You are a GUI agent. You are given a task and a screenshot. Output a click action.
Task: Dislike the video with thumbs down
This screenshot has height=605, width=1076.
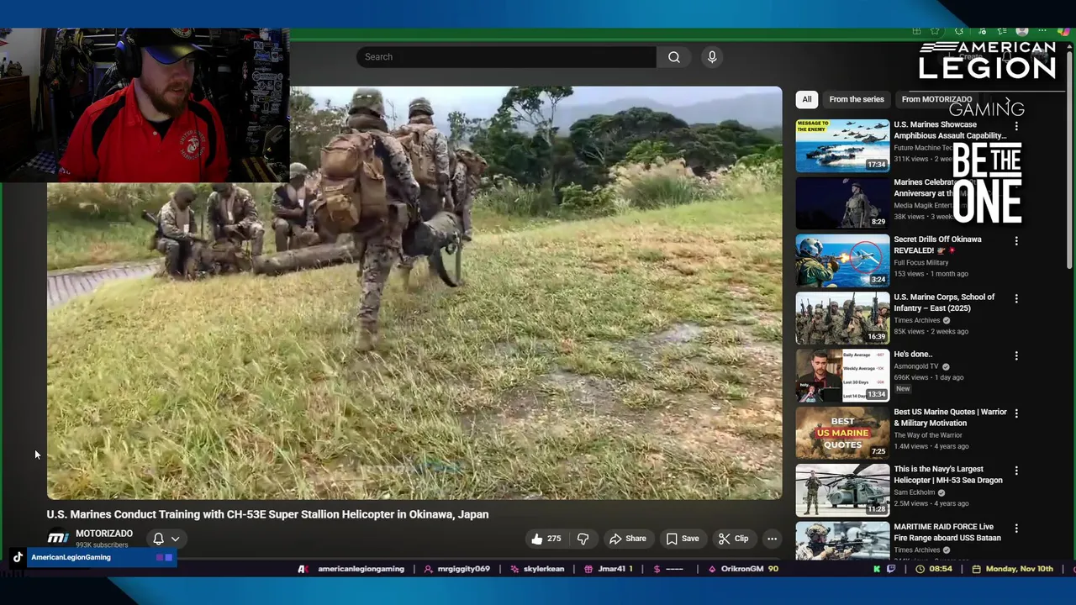coord(583,539)
